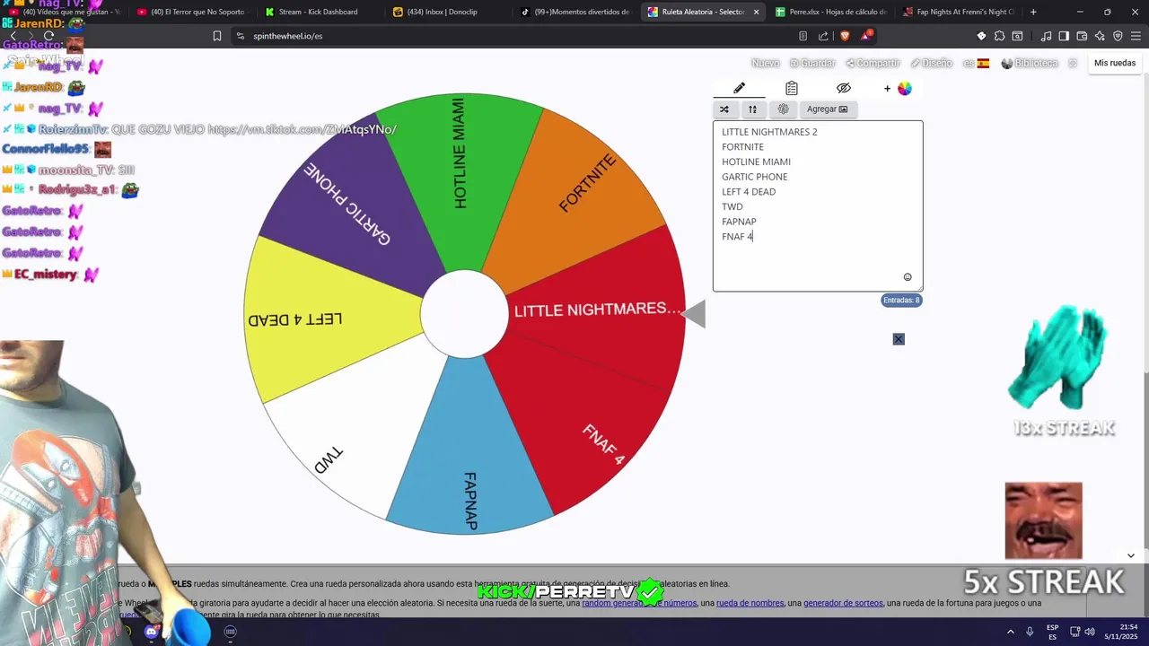Click the search tabs toolbar icon
This screenshot has height=646, width=1149.
[x=1017, y=36]
